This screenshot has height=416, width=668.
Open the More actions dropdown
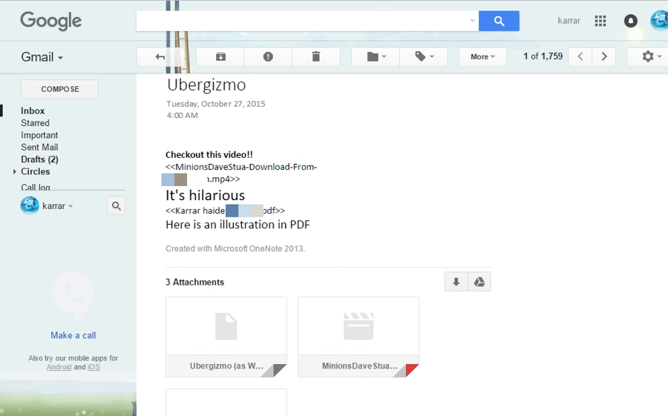[482, 56]
